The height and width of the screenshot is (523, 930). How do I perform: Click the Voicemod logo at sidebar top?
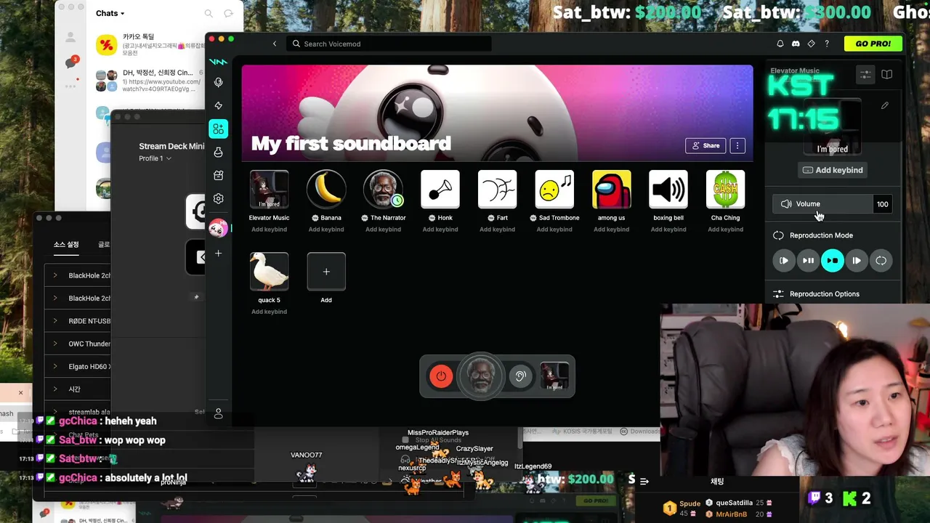[218, 62]
